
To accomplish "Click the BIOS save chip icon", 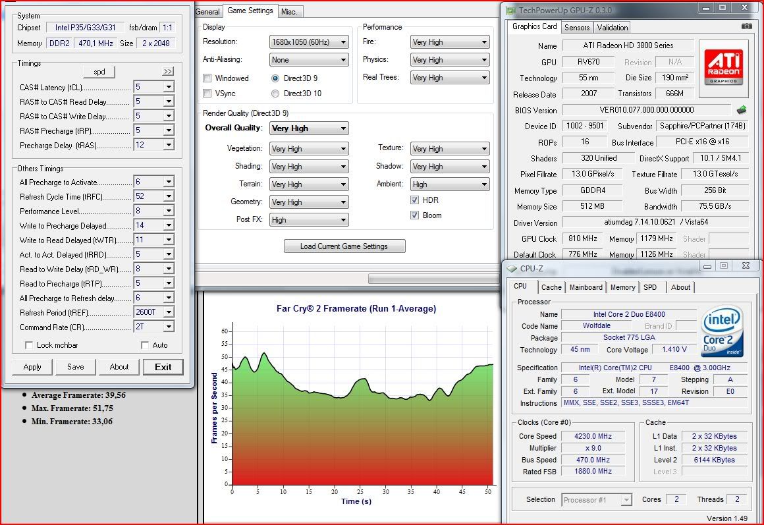I will (742, 110).
